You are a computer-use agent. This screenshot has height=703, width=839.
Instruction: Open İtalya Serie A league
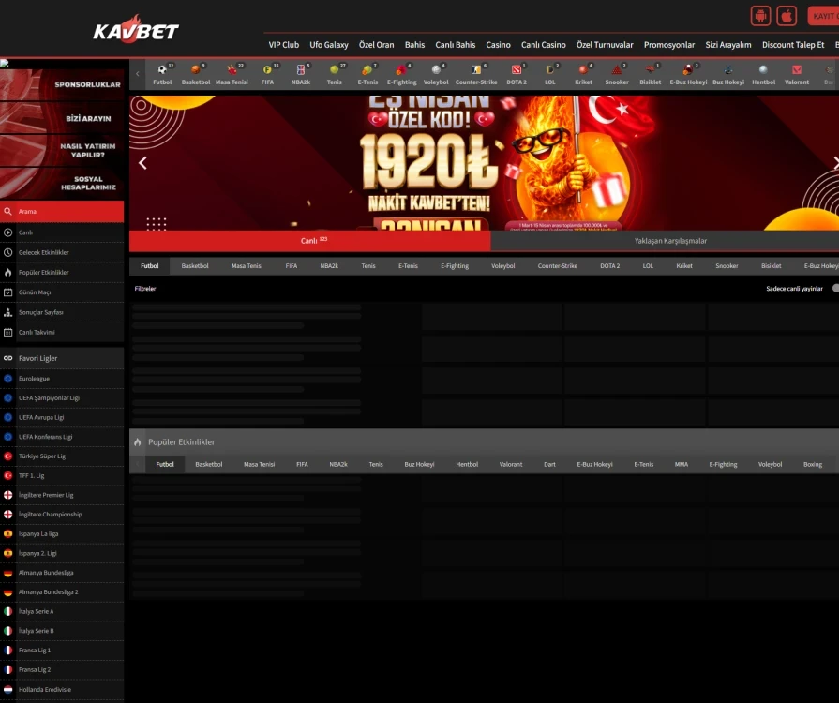[62, 611]
